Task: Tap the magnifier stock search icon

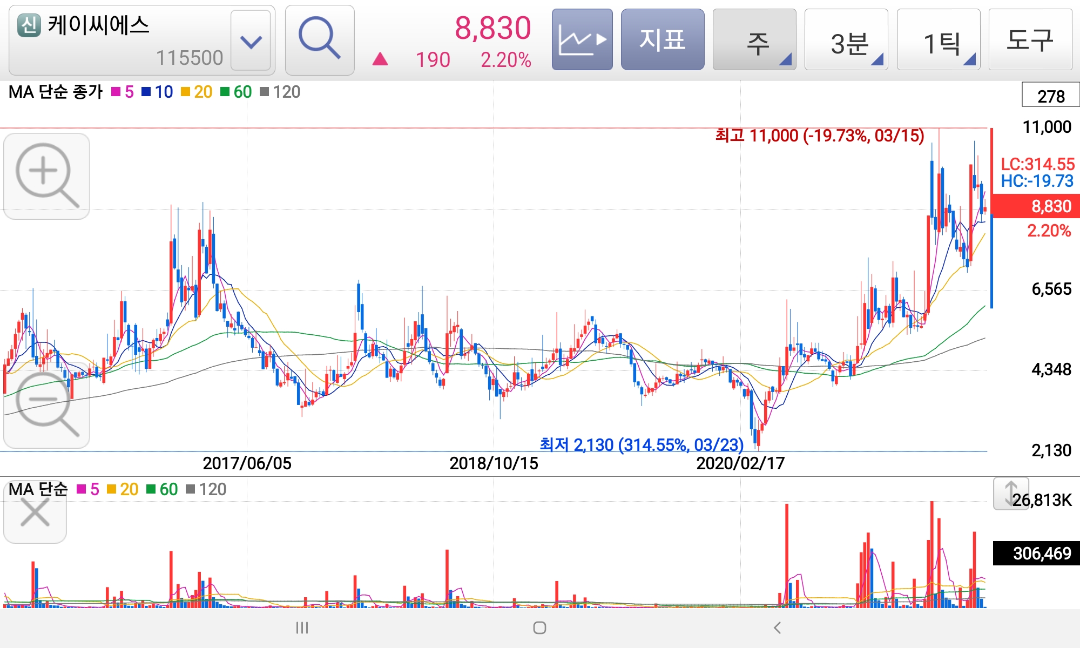Action: click(319, 39)
